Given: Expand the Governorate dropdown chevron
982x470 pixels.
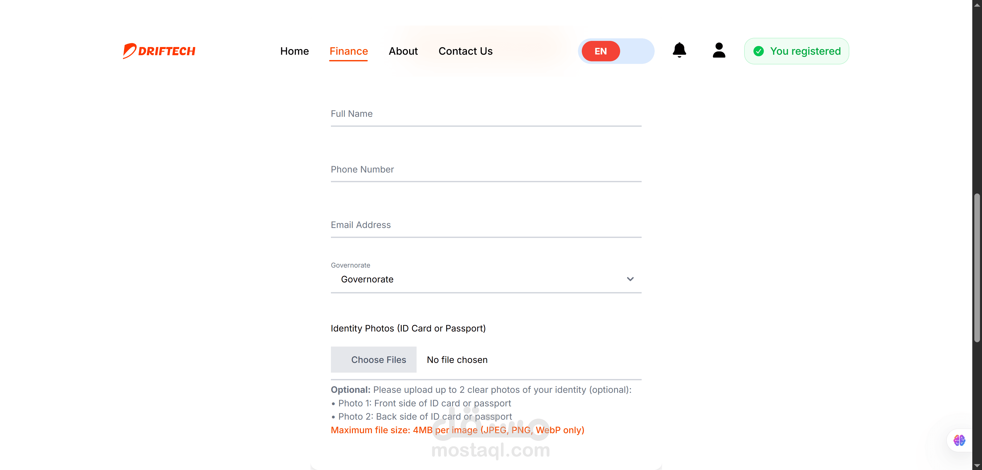Looking at the screenshot, I should [630, 279].
